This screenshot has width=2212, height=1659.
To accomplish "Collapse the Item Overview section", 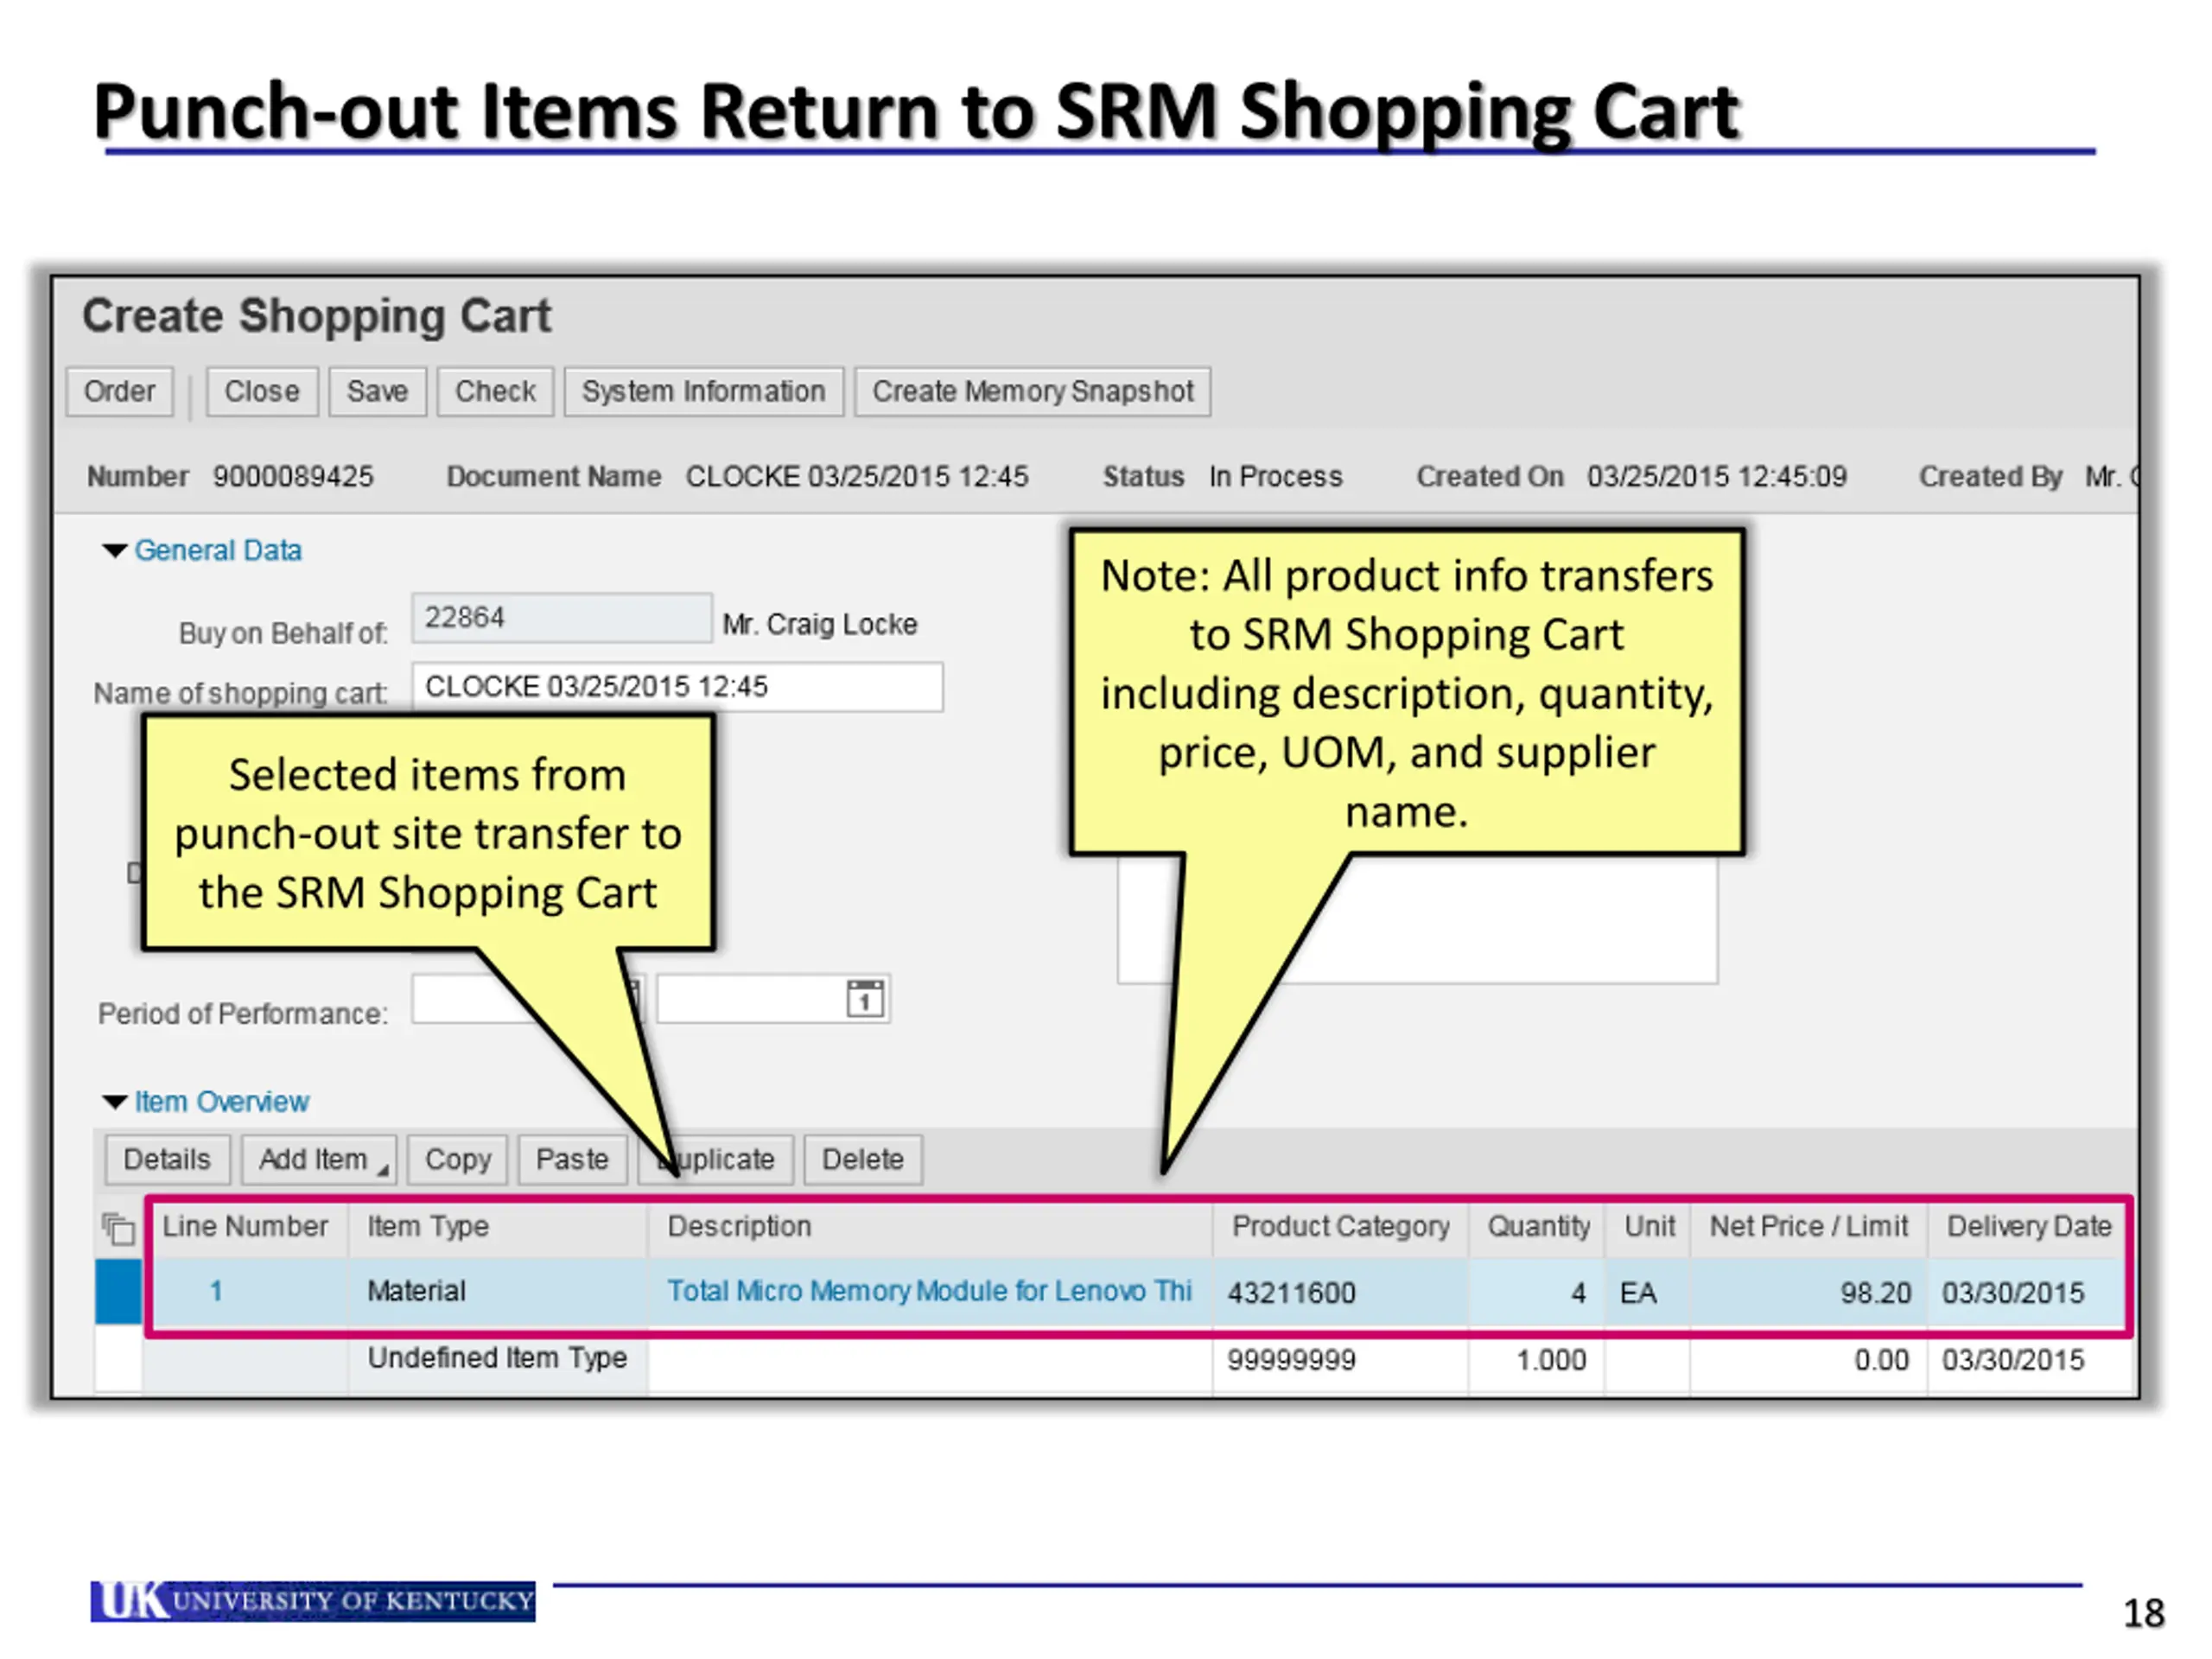I will tap(115, 1102).
